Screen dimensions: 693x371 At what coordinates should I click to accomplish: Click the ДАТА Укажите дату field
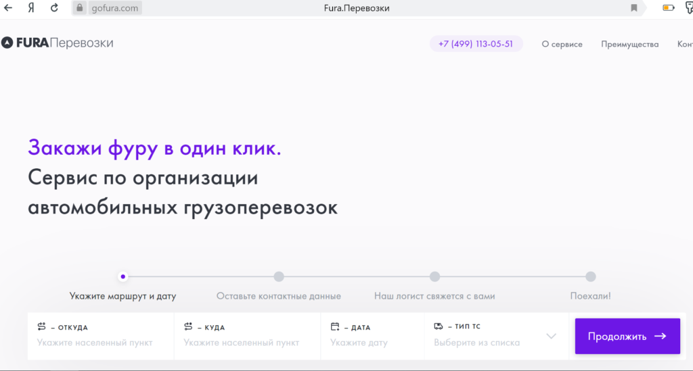[373, 336]
